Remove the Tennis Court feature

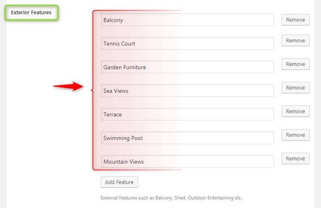tap(295, 41)
